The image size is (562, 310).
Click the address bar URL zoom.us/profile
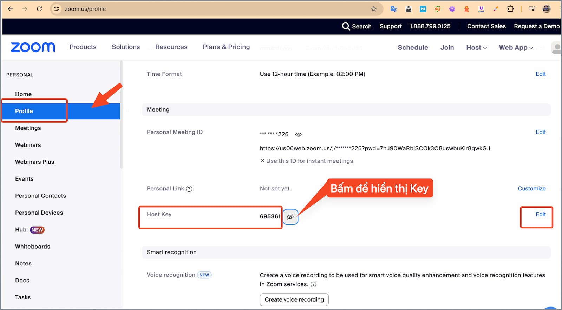[x=85, y=9]
